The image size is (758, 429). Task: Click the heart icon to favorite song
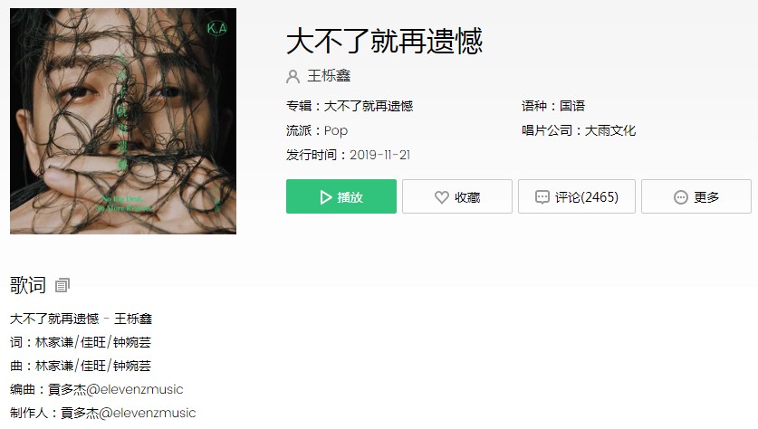[x=441, y=197]
